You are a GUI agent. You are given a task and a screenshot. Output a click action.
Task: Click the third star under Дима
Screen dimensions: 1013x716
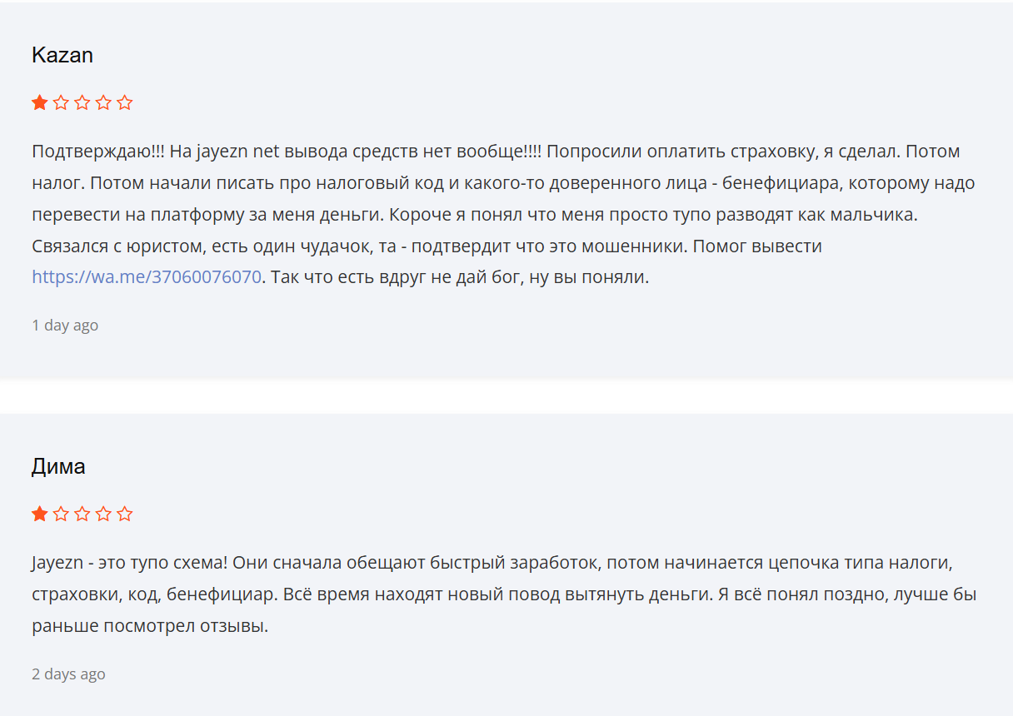82,514
